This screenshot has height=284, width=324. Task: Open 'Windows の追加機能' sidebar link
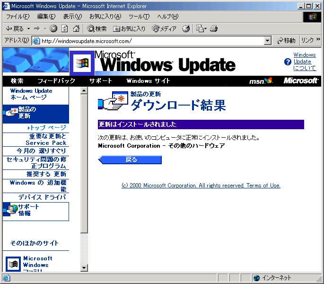(x=38, y=186)
